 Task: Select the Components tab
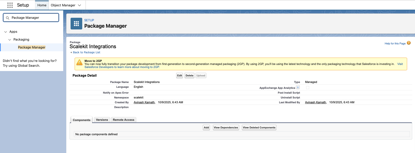click(x=81, y=120)
